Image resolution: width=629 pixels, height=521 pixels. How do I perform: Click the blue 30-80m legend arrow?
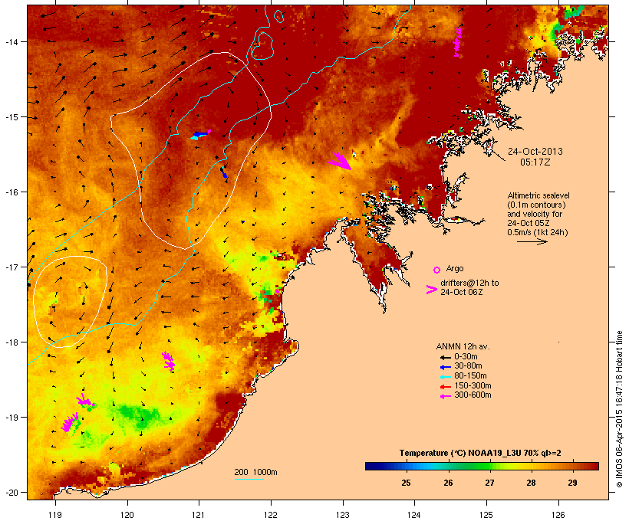[x=446, y=367]
